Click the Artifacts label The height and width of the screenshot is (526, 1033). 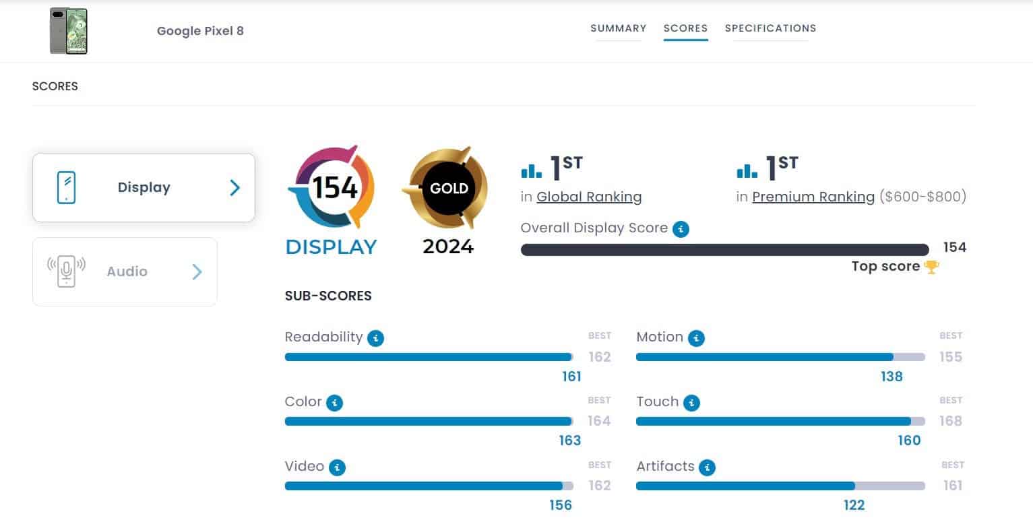point(665,466)
